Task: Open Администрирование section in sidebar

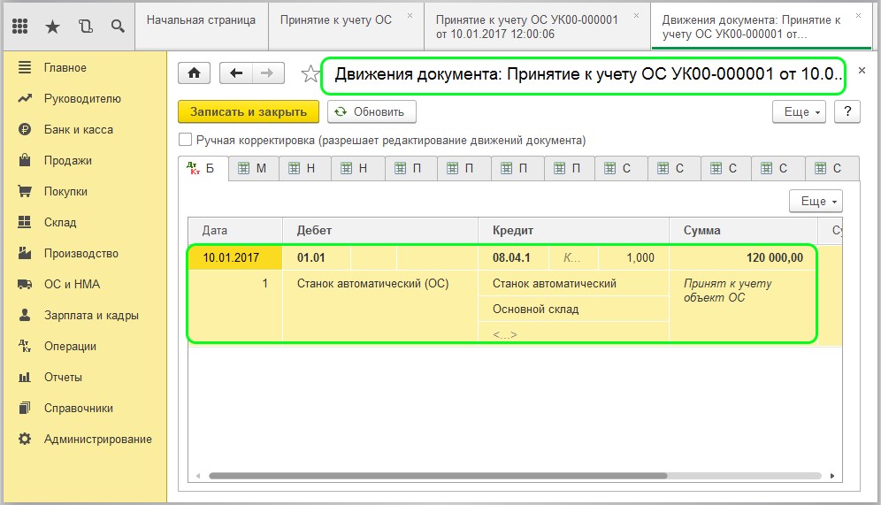Action: click(98, 440)
